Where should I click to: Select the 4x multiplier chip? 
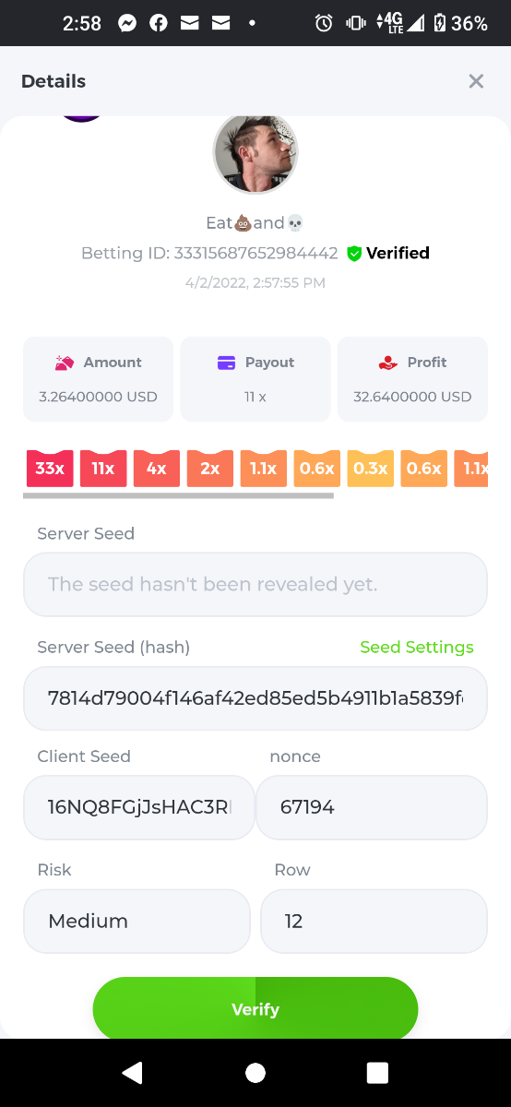(x=157, y=469)
